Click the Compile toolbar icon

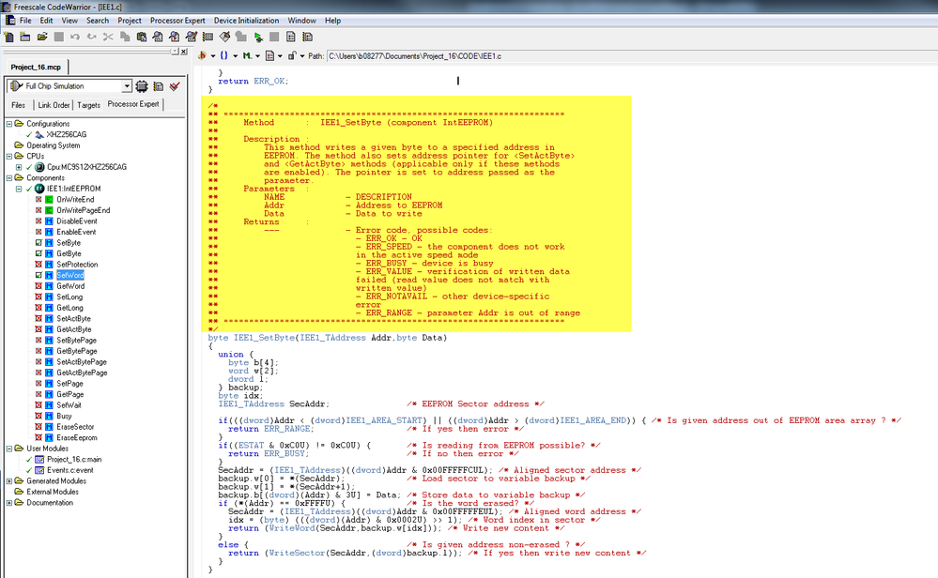click(208, 37)
